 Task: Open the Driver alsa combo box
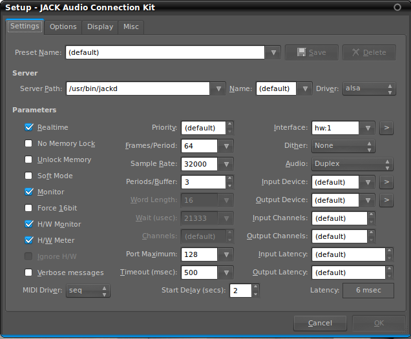369,88
